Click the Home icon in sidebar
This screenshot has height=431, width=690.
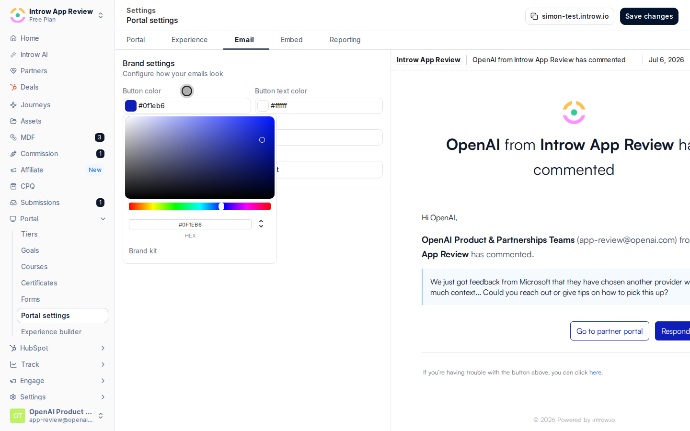[x=13, y=38]
